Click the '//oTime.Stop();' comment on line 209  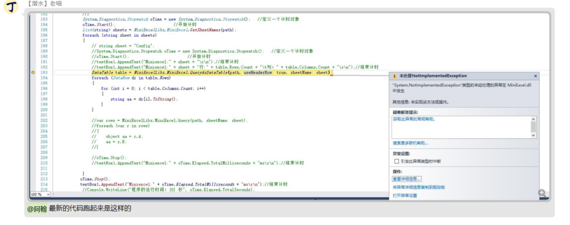(109, 158)
